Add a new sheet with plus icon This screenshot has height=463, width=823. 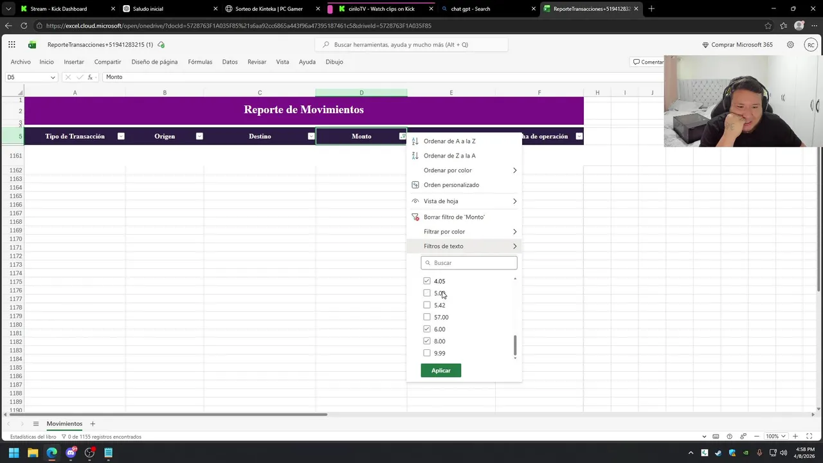pos(93,424)
